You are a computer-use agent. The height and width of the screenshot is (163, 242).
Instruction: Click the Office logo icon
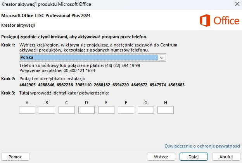point(205,21)
